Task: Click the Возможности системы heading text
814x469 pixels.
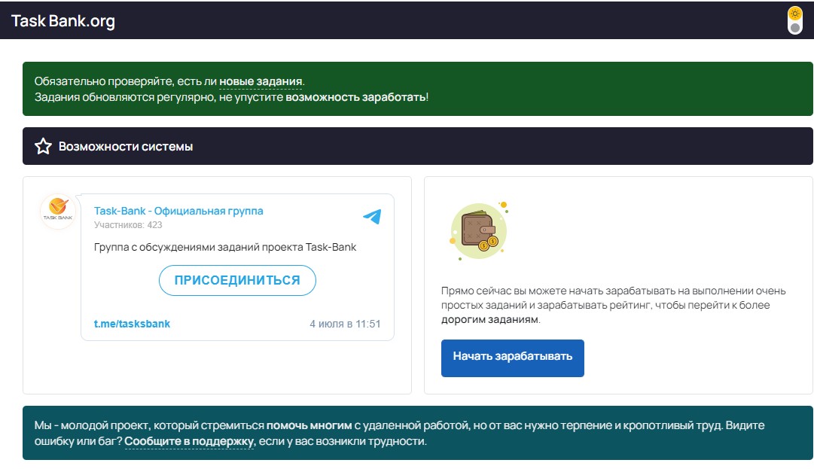Action: tap(126, 147)
